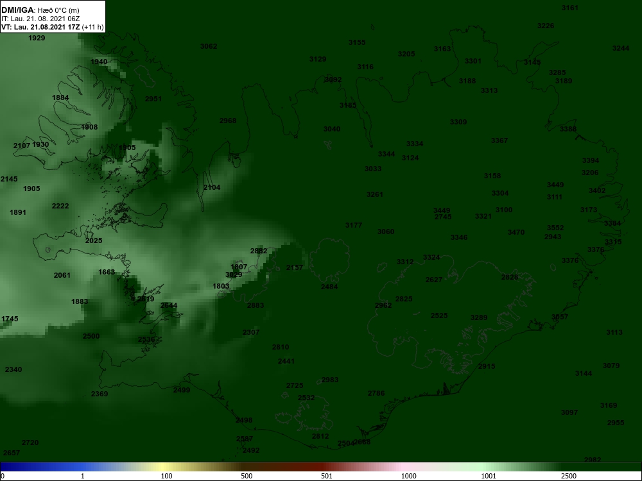Click the 2720 height value
The height and width of the screenshot is (481, 642).
coord(30,443)
